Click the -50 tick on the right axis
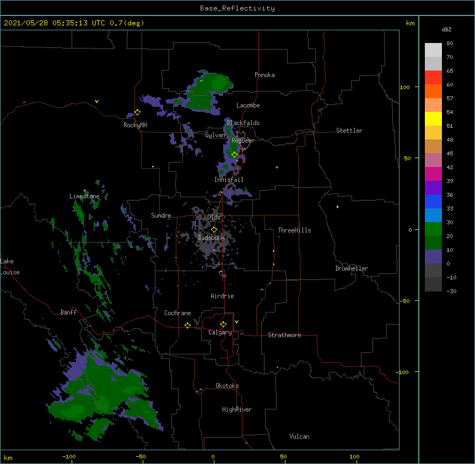475x464 pixels. [404, 301]
